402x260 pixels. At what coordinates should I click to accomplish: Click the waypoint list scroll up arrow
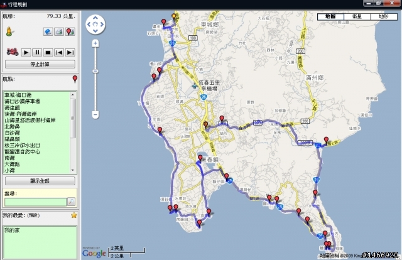[73, 95]
